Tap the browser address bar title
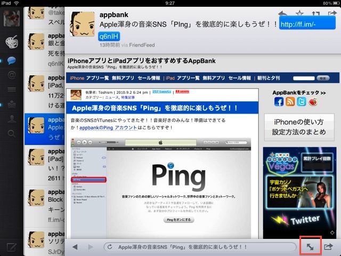Image resolution: width=341 pixels, height=256 pixels. point(182,247)
